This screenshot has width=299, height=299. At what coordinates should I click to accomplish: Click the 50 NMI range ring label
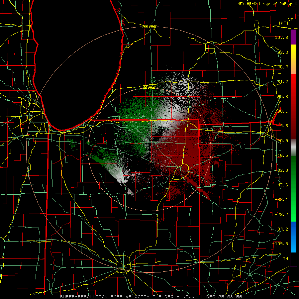pyautogui.click(x=149, y=88)
